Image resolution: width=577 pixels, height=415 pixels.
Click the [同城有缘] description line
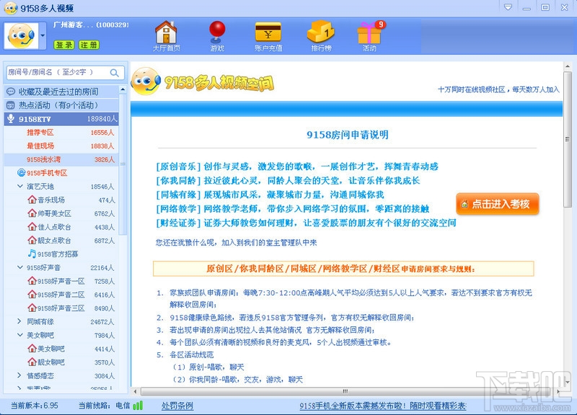click(270, 195)
